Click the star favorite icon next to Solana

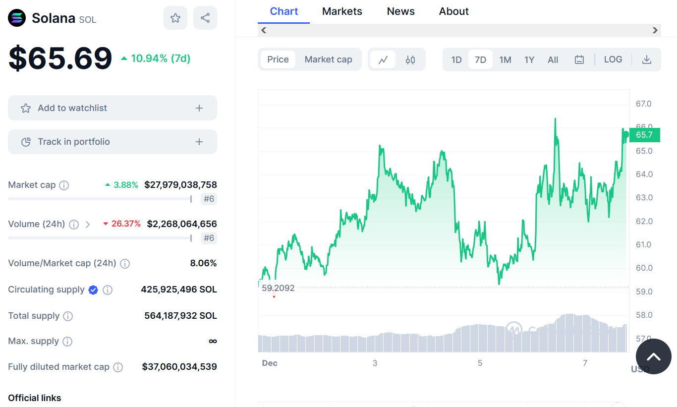pyautogui.click(x=175, y=18)
